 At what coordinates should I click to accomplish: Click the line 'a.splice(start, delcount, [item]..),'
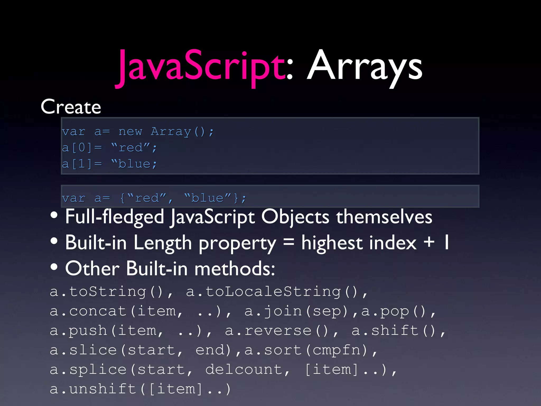click(223, 370)
